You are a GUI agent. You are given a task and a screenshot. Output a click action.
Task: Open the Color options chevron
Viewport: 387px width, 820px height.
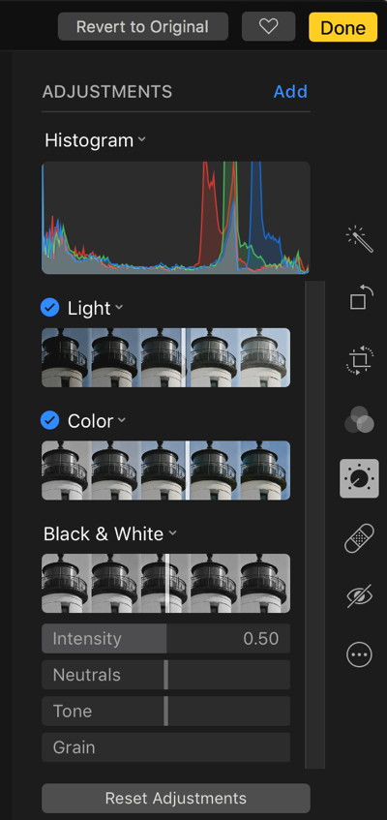[122, 420]
